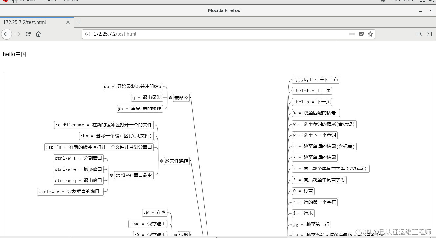Reload the current page
436x238 pixels.
click(x=28, y=34)
